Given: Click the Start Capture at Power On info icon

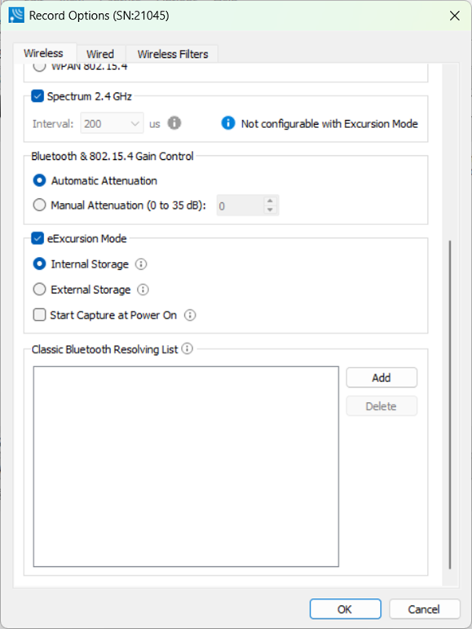Looking at the screenshot, I should 190,315.
